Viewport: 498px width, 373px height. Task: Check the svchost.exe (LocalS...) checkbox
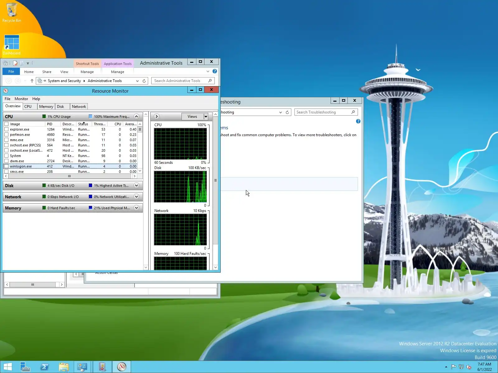[6, 150]
